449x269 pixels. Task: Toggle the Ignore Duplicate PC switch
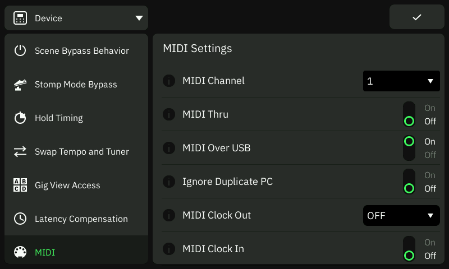pos(409,182)
